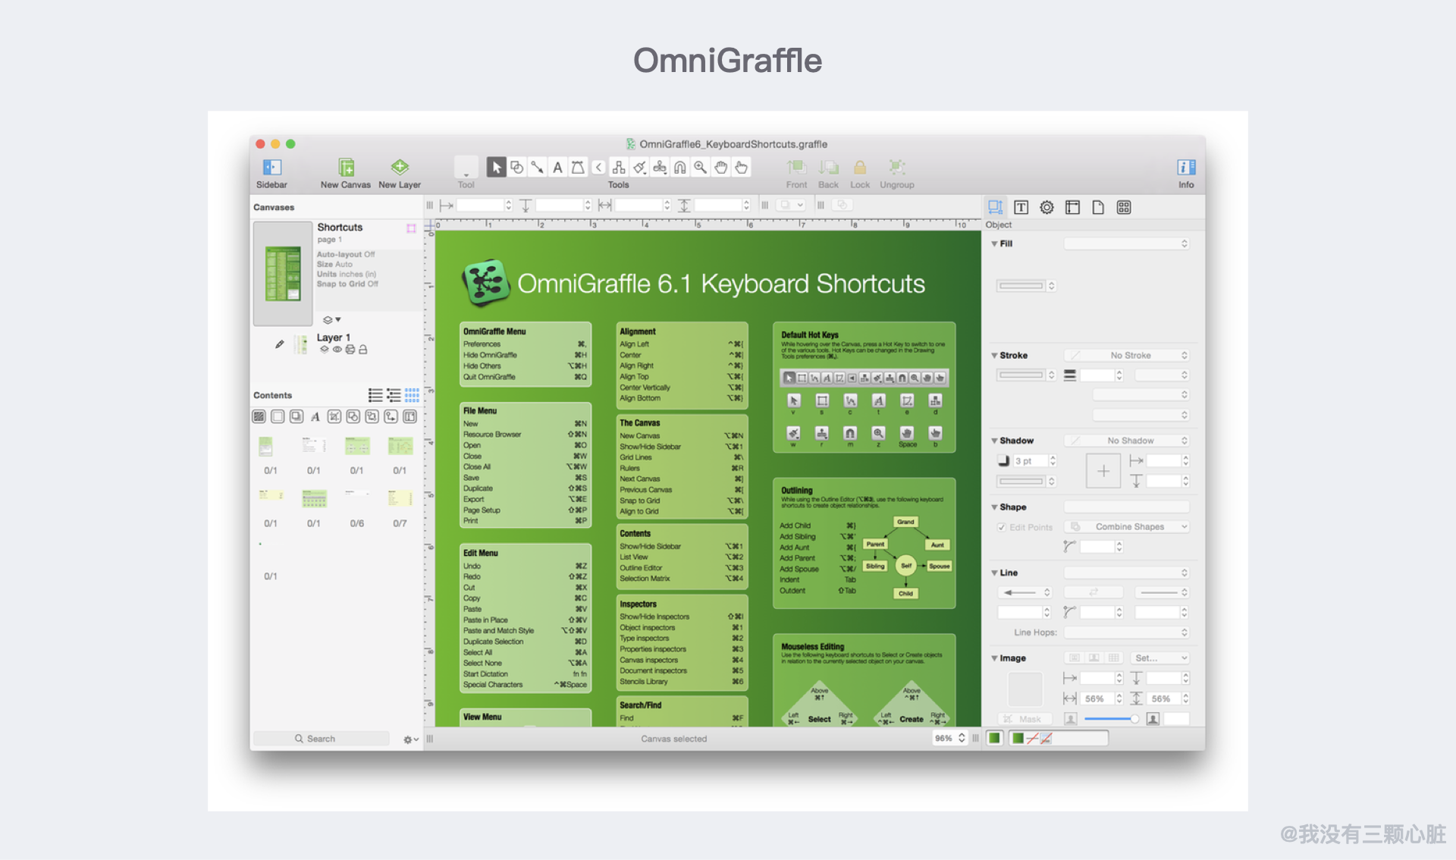Toggle Layer 1 visibility eye icon

pos(337,350)
